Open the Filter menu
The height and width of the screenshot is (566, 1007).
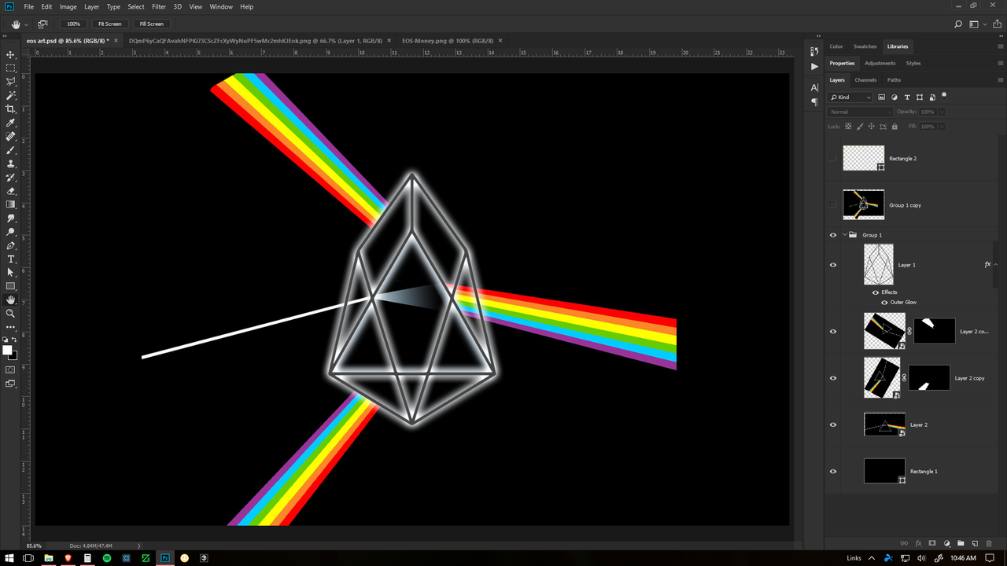(159, 6)
